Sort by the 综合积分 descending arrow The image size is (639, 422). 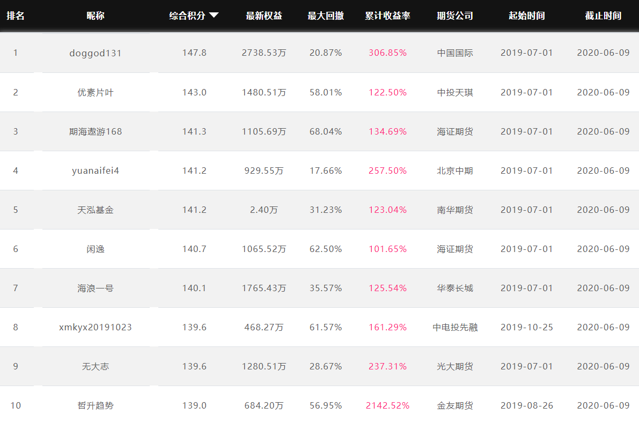pos(214,16)
